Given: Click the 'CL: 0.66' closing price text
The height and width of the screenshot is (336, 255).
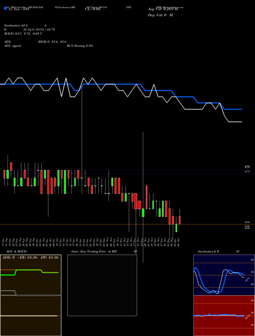Looking at the screenshot, I should [93, 9].
